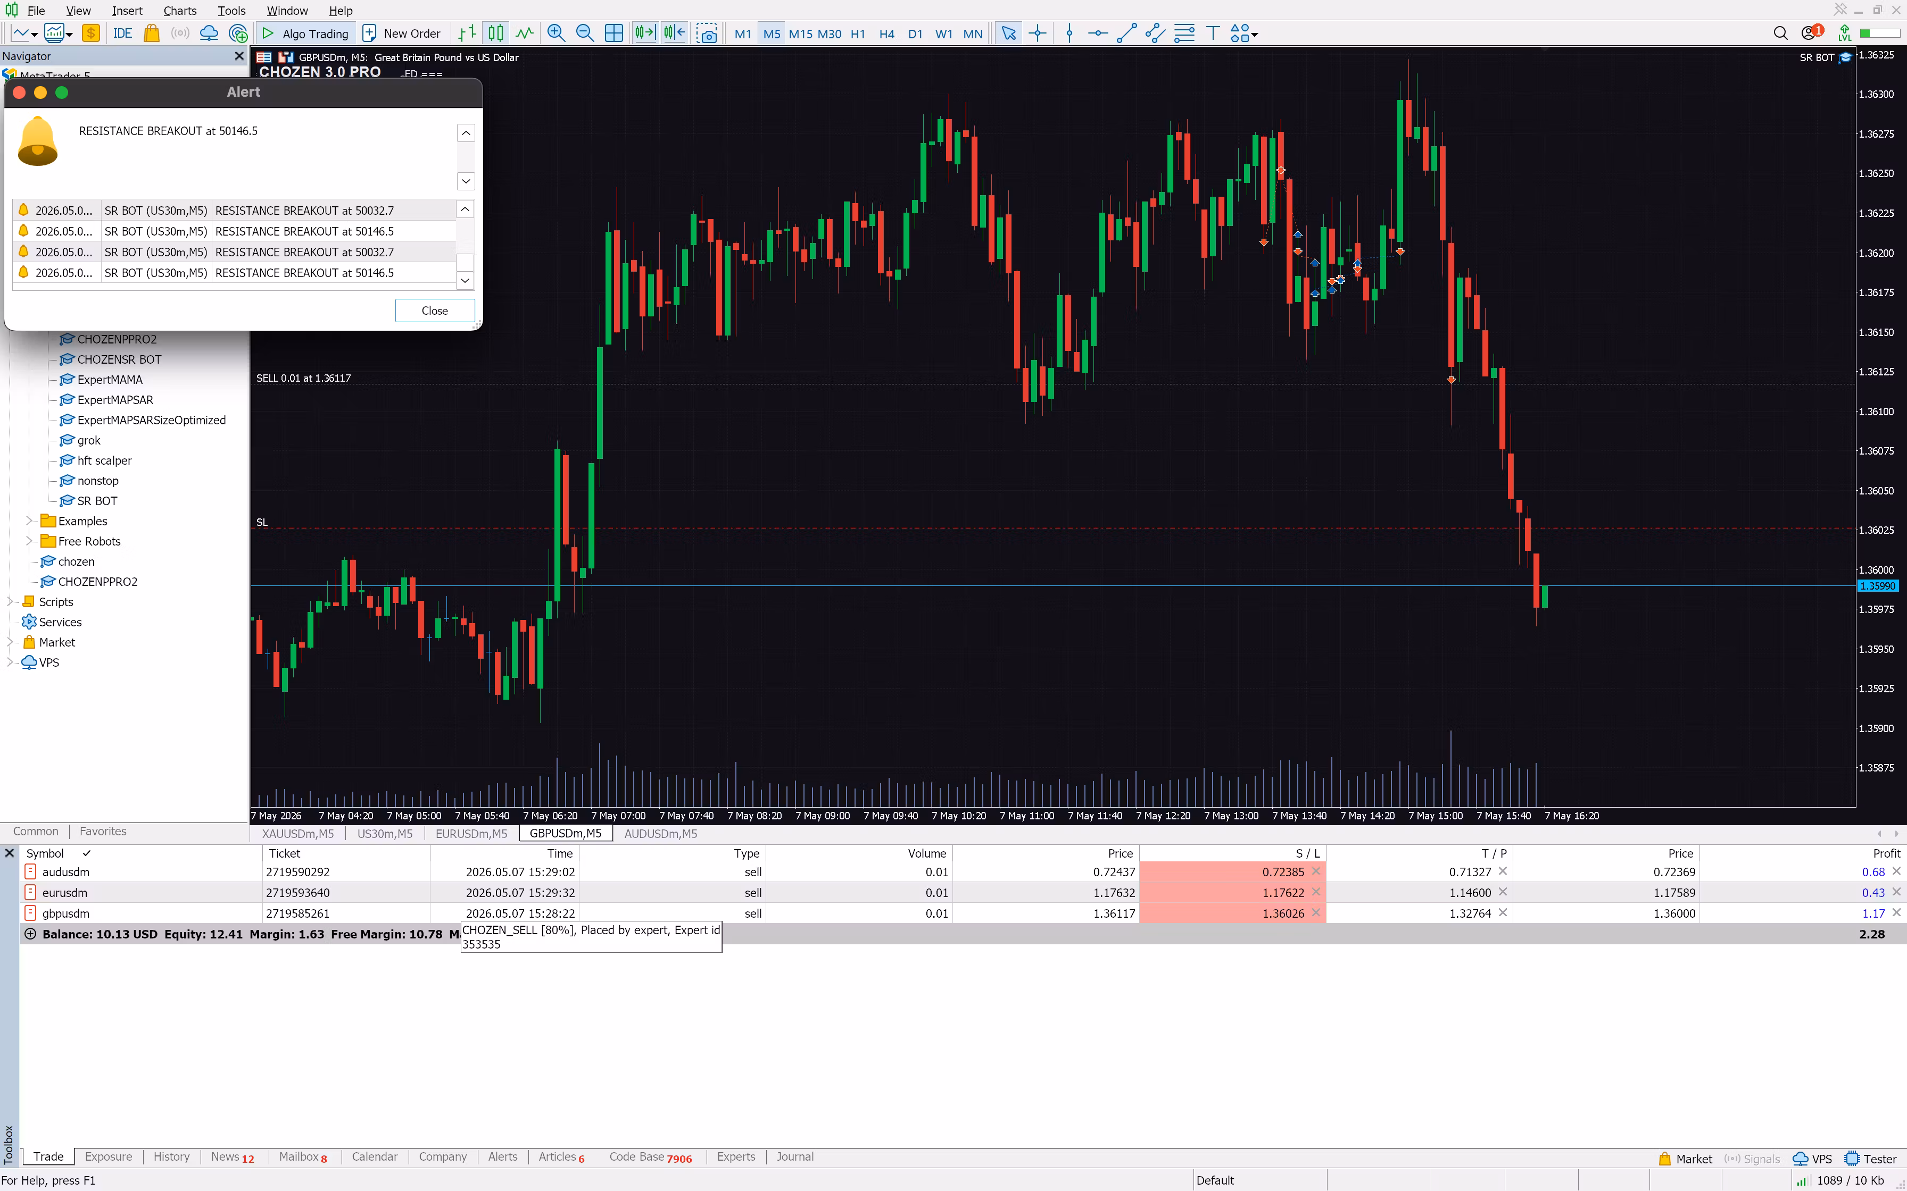Click the green progress bar in toolbar

pos(1880,33)
